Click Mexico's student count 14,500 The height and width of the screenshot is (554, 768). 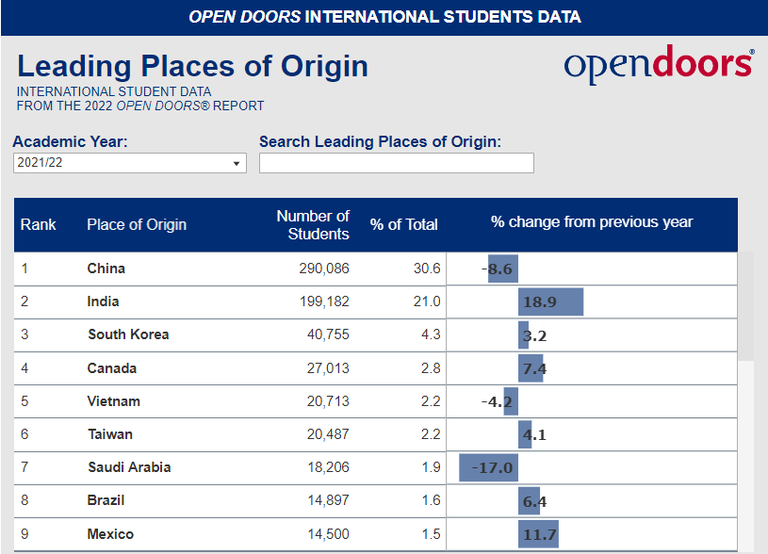(x=328, y=534)
